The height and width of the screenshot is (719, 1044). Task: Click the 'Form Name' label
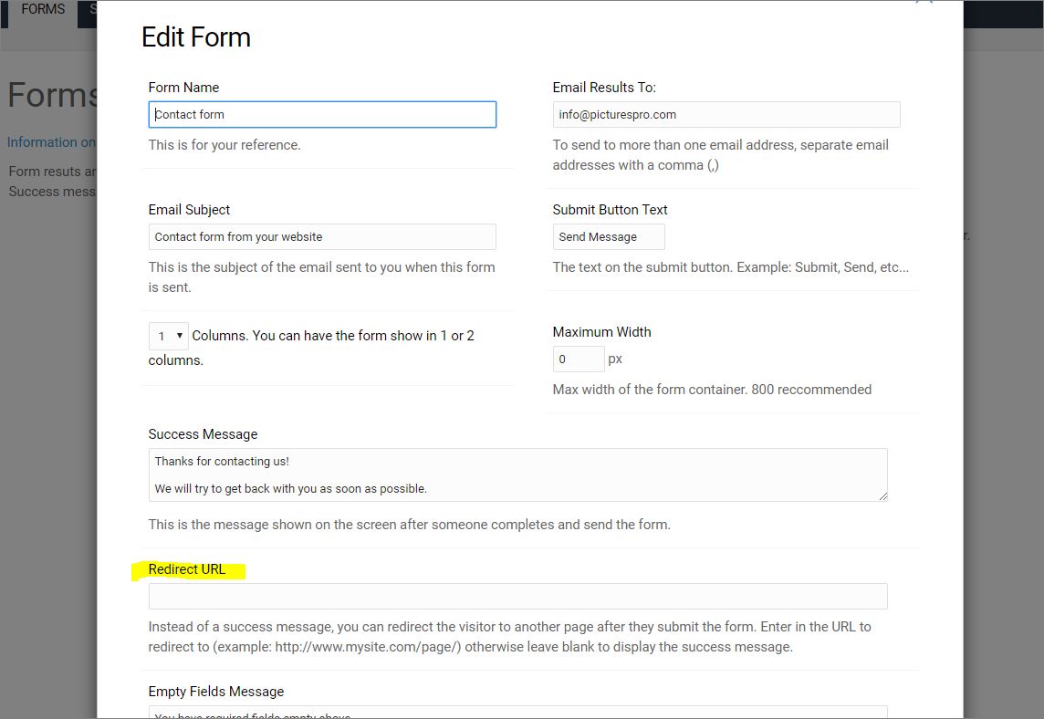point(183,88)
